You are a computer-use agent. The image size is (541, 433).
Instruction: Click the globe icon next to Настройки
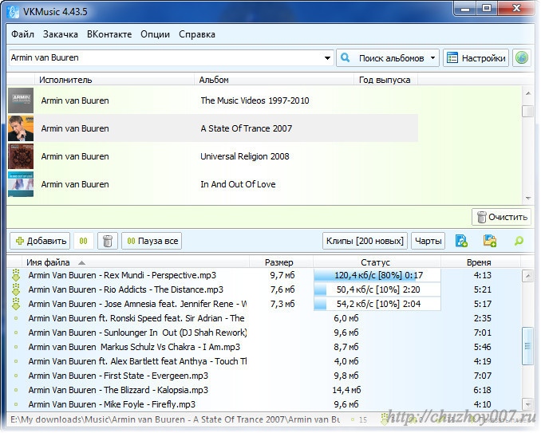[x=521, y=57]
